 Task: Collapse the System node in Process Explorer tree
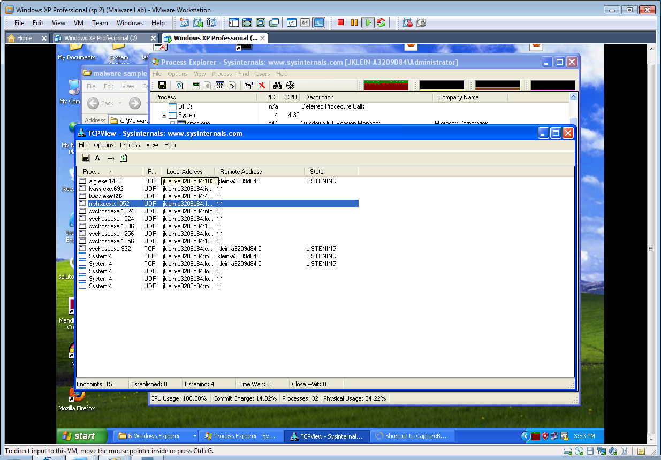pos(164,115)
